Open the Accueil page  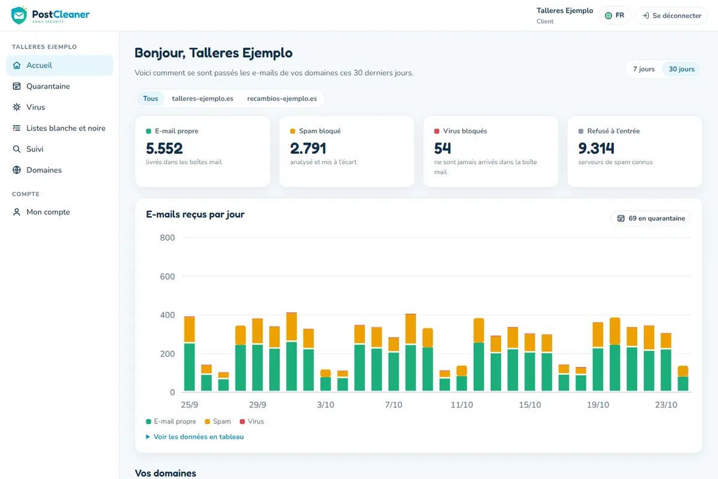point(59,65)
